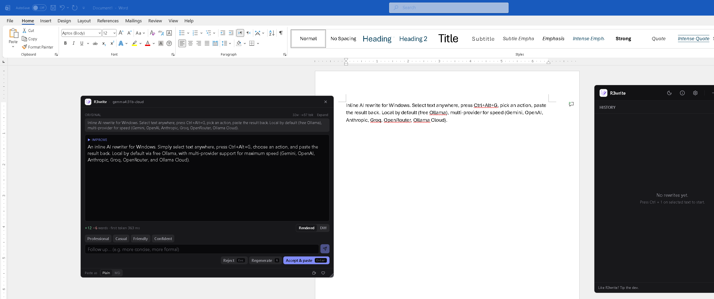Screen dimensions: 714x299
Task: Clear all formatting icon
Action: (152, 33)
